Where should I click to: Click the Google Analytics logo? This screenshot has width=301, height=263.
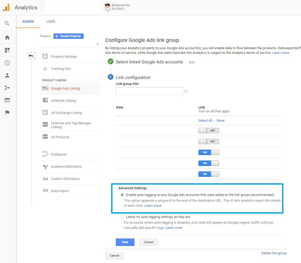pyautogui.click(x=6, y=7)
